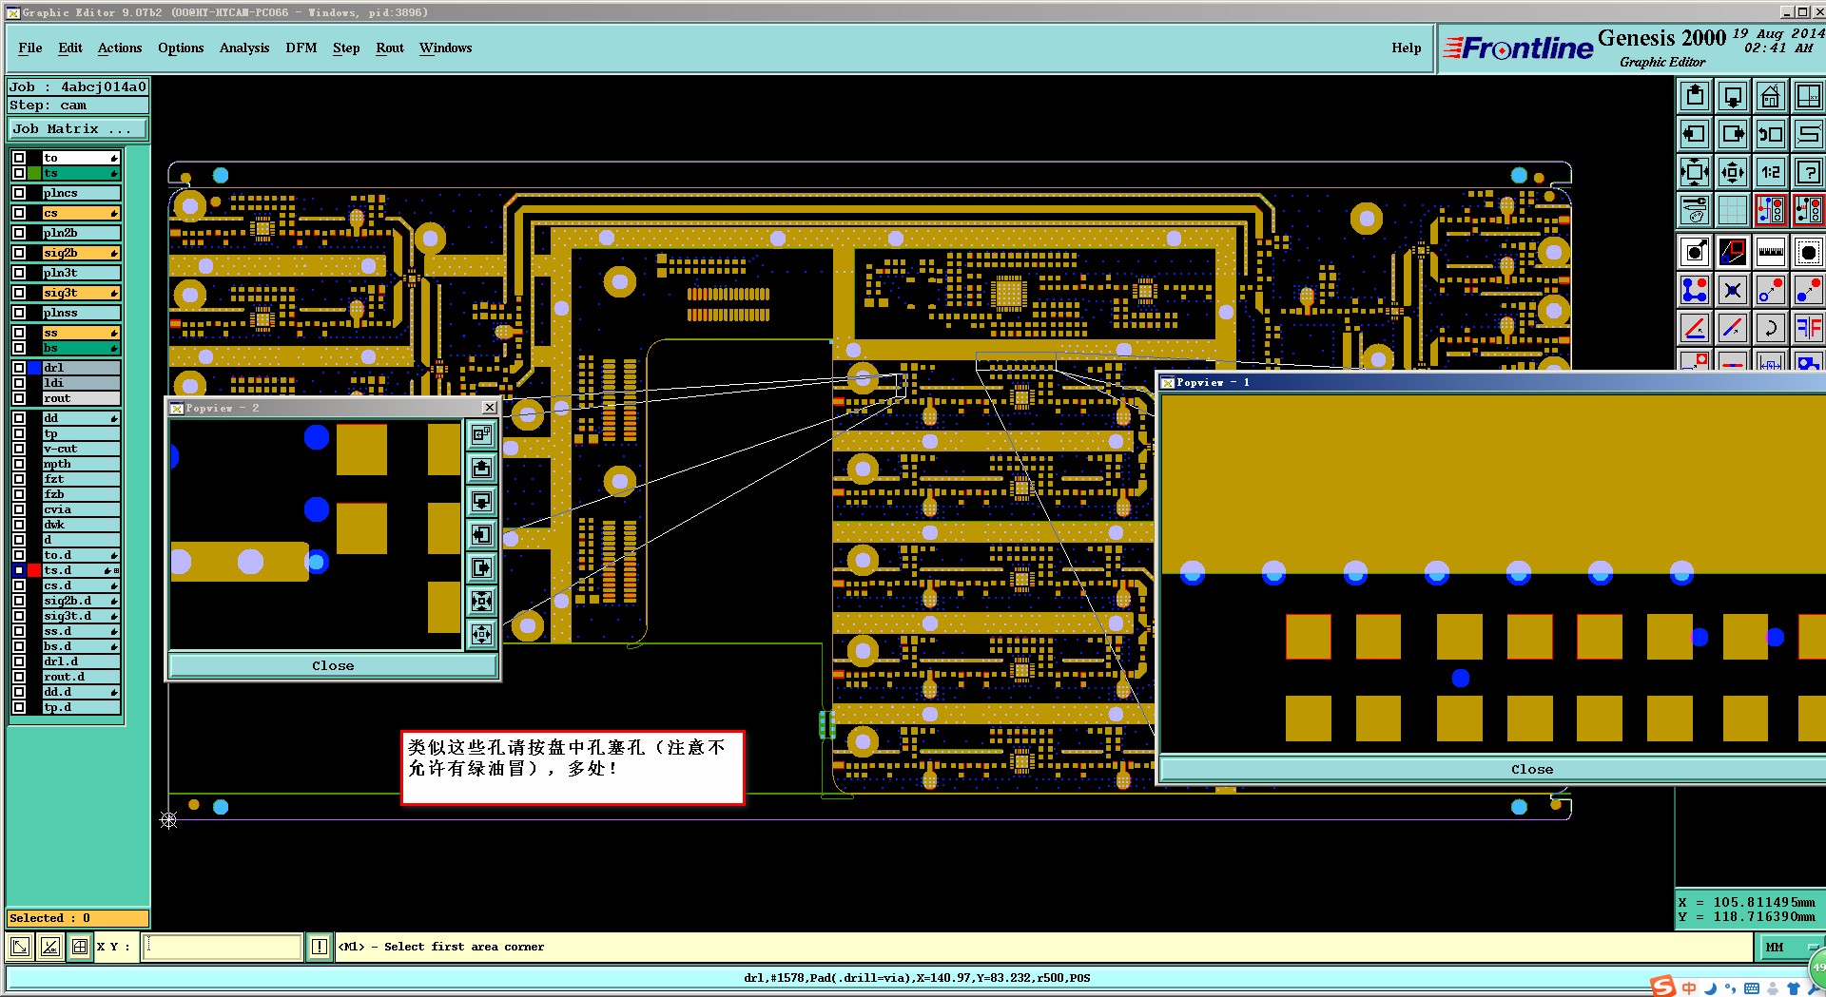The width and height of the screenshot is (1826, 997).
Task: Toggle checkbox for layer 'sig2b'
Action: 19,253
